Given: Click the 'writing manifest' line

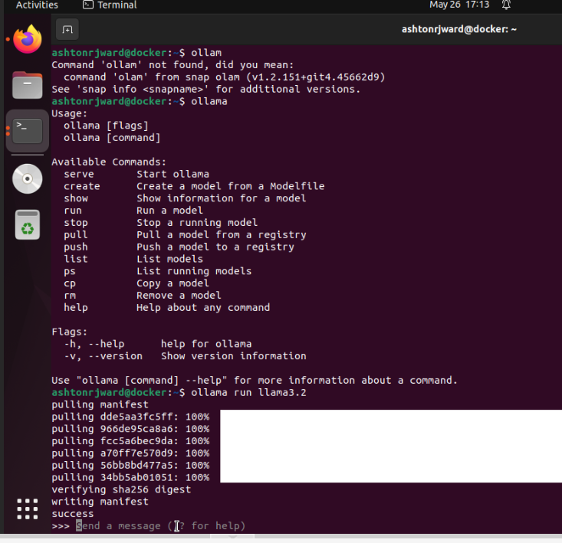Looking at the screenshot, I should pyautogui.click(x=100, y=502).
